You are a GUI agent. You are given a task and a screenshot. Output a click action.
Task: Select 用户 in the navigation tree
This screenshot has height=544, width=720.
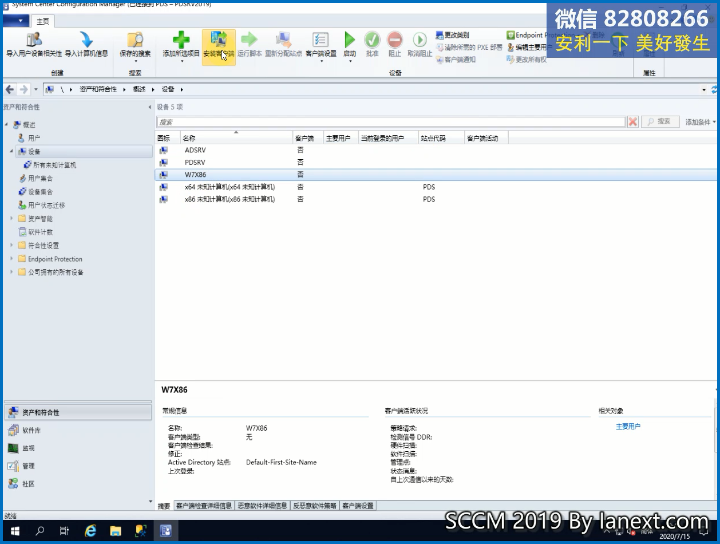34,138
